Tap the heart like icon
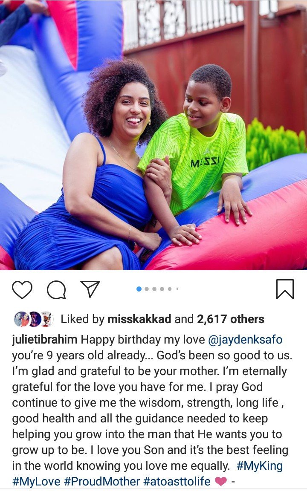The image size is (307, 494). (x=22, y=289)
